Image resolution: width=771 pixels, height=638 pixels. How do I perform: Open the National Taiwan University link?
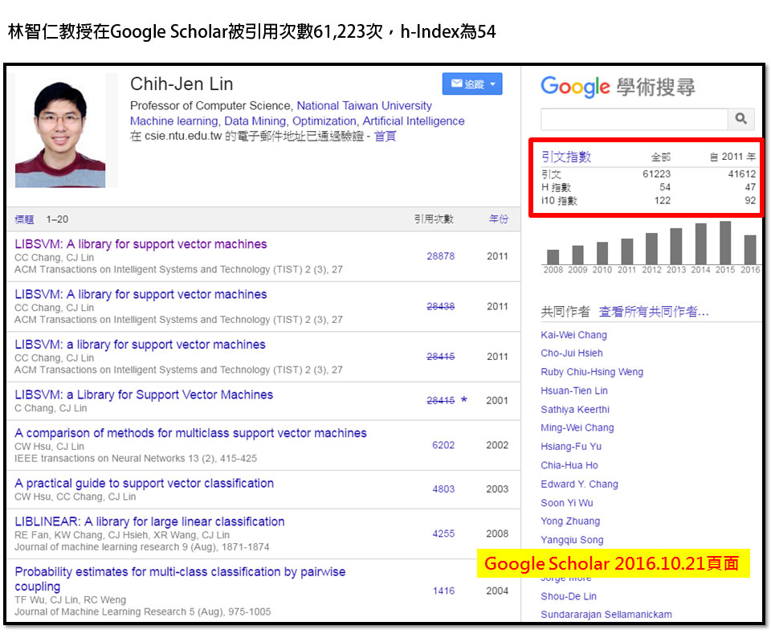pyautogui.click(x=364, y=106)
